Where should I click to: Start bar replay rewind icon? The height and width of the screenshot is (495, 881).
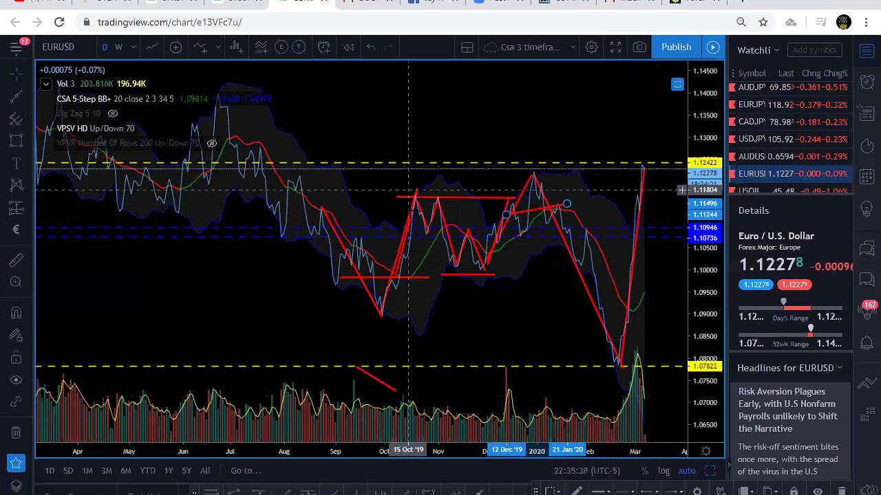[x=349, y=47]
